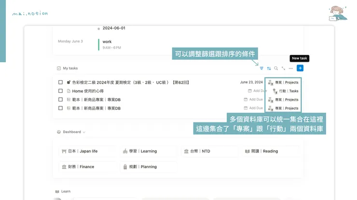
Task: Click the search magnifier in My tasks
Action: 276,68
